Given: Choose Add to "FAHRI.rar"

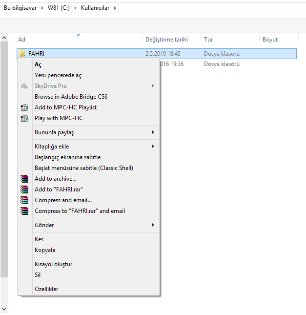Looking at the screenshot, I should pyautogui.click(x=89, y=189).
